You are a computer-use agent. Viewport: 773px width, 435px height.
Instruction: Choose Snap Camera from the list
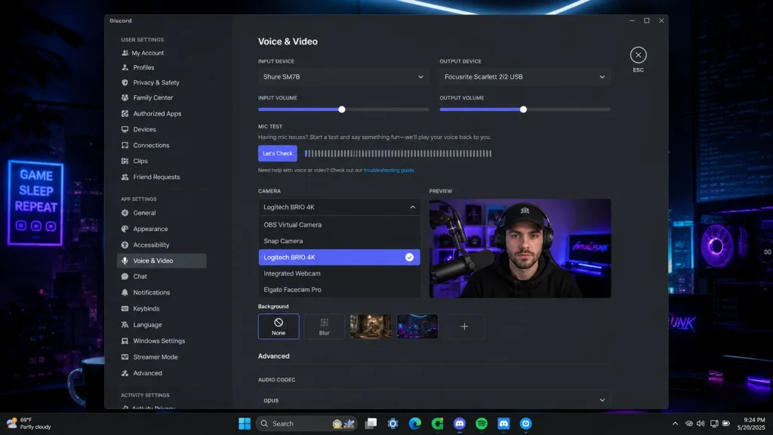click(x=339, y=241)
